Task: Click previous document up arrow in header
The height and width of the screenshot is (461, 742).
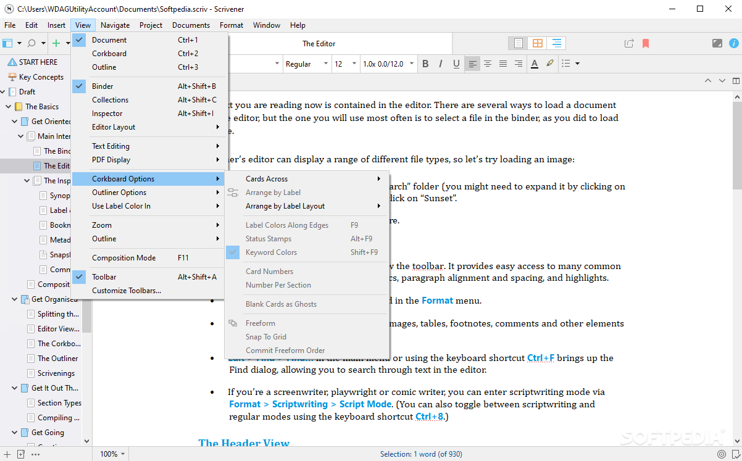Action: tap(708, 81)
